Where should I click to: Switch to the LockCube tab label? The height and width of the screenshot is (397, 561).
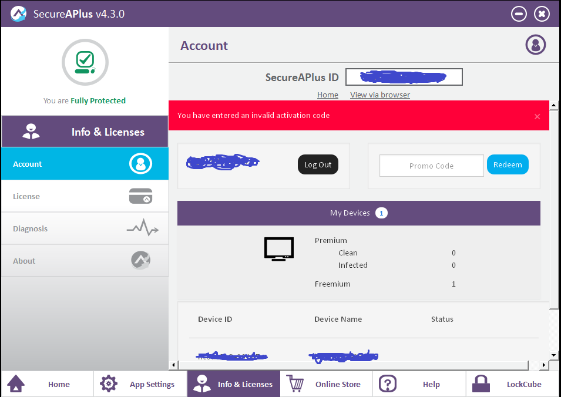(524, 384)
